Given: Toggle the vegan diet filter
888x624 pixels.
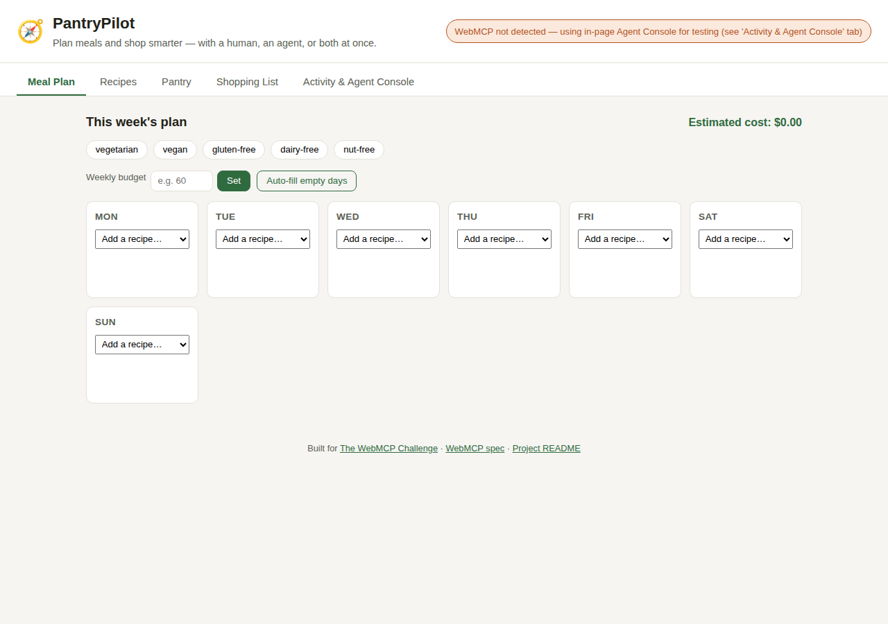Looking at the screenshot, I should 175,150.
